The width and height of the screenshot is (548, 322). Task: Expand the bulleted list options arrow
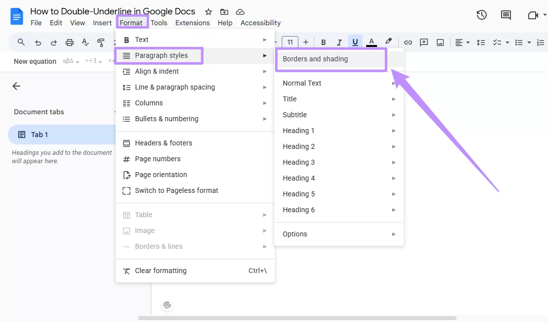tap(529, 42)
